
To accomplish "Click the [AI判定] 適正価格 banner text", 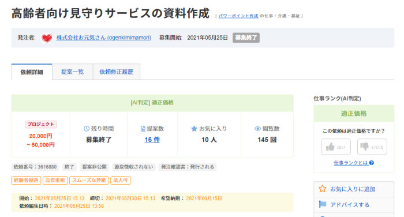I will tap(152, 103).
